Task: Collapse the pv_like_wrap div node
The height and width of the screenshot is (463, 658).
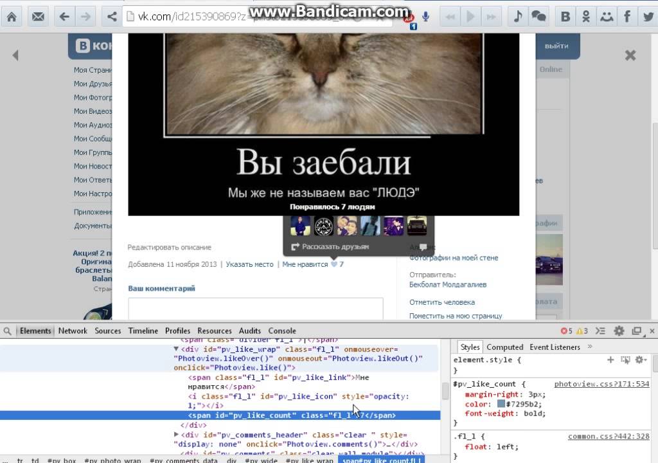Action: [176, 349]
